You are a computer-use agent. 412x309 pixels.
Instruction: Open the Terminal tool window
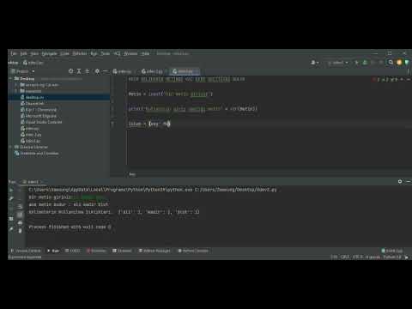122,251
